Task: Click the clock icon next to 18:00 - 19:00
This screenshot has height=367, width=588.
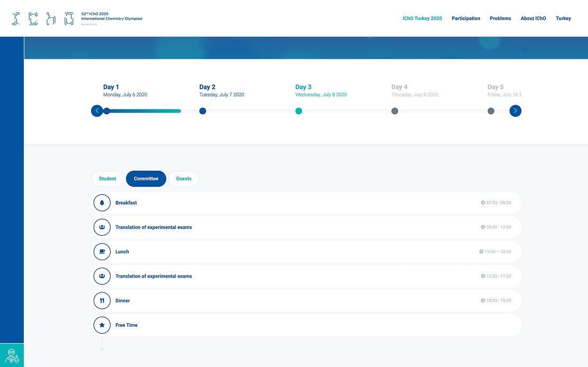Action: 483,300
